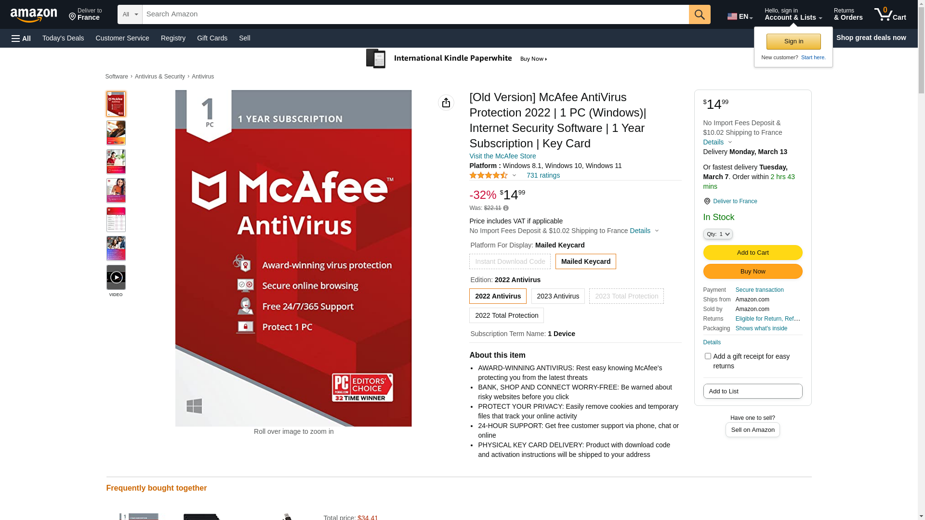This screenshot has height=520, width=925.
Task: Click the Add to Cart button
Action: point(753,253)
